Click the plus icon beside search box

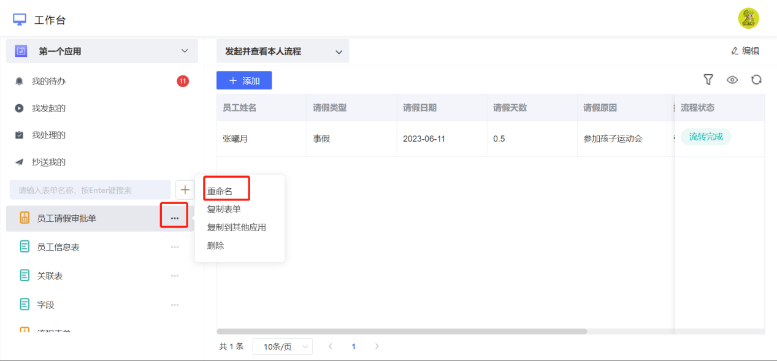(185, 190)
